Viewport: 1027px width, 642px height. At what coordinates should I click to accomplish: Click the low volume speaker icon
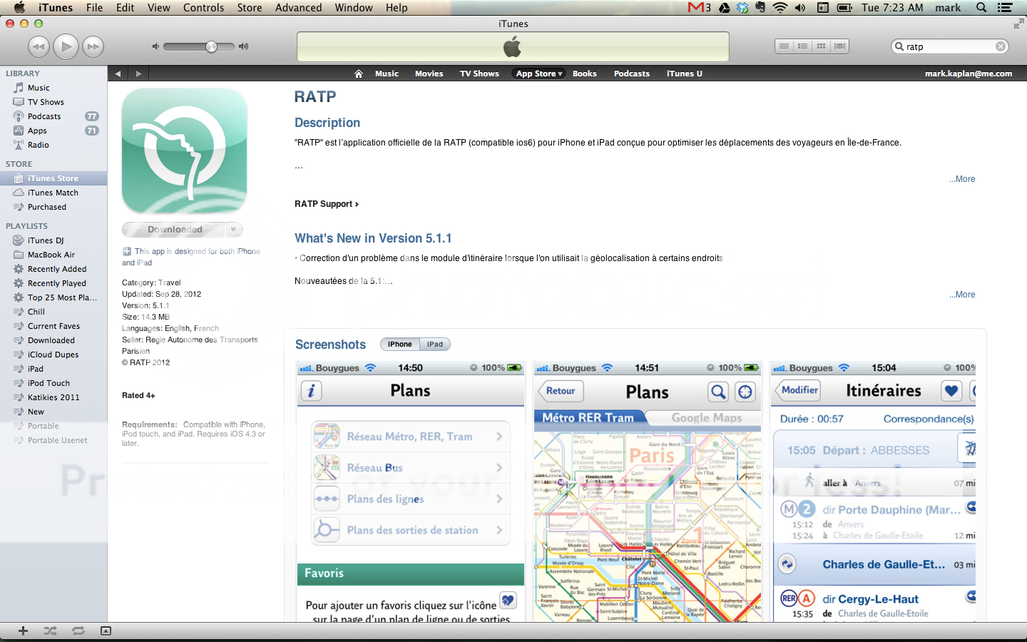[x=155, y=46]
